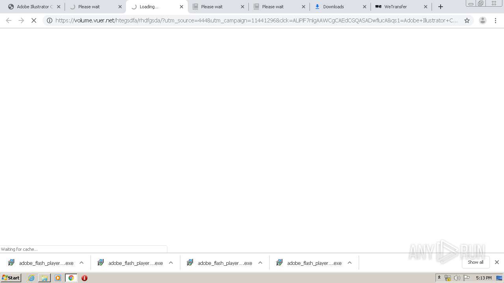
Task: Switch to the Downloads tab
Action: (339, 7)
